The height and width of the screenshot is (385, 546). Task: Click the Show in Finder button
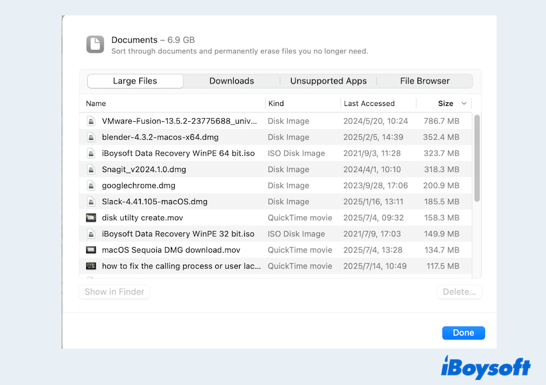pos(114,292)
